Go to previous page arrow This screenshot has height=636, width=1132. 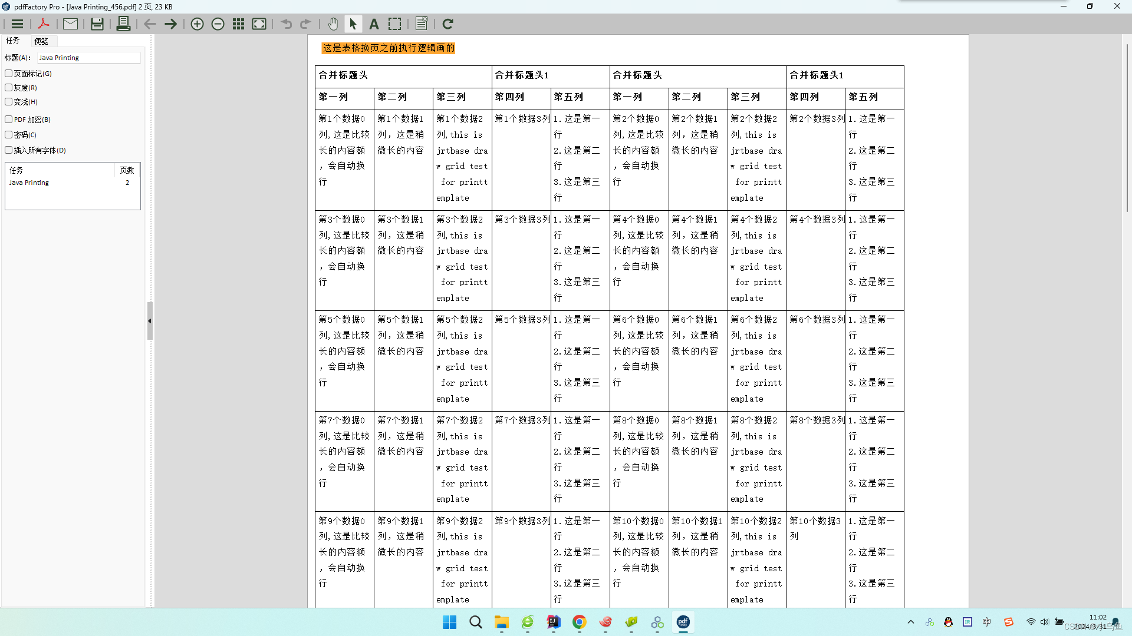pos(150,24)
